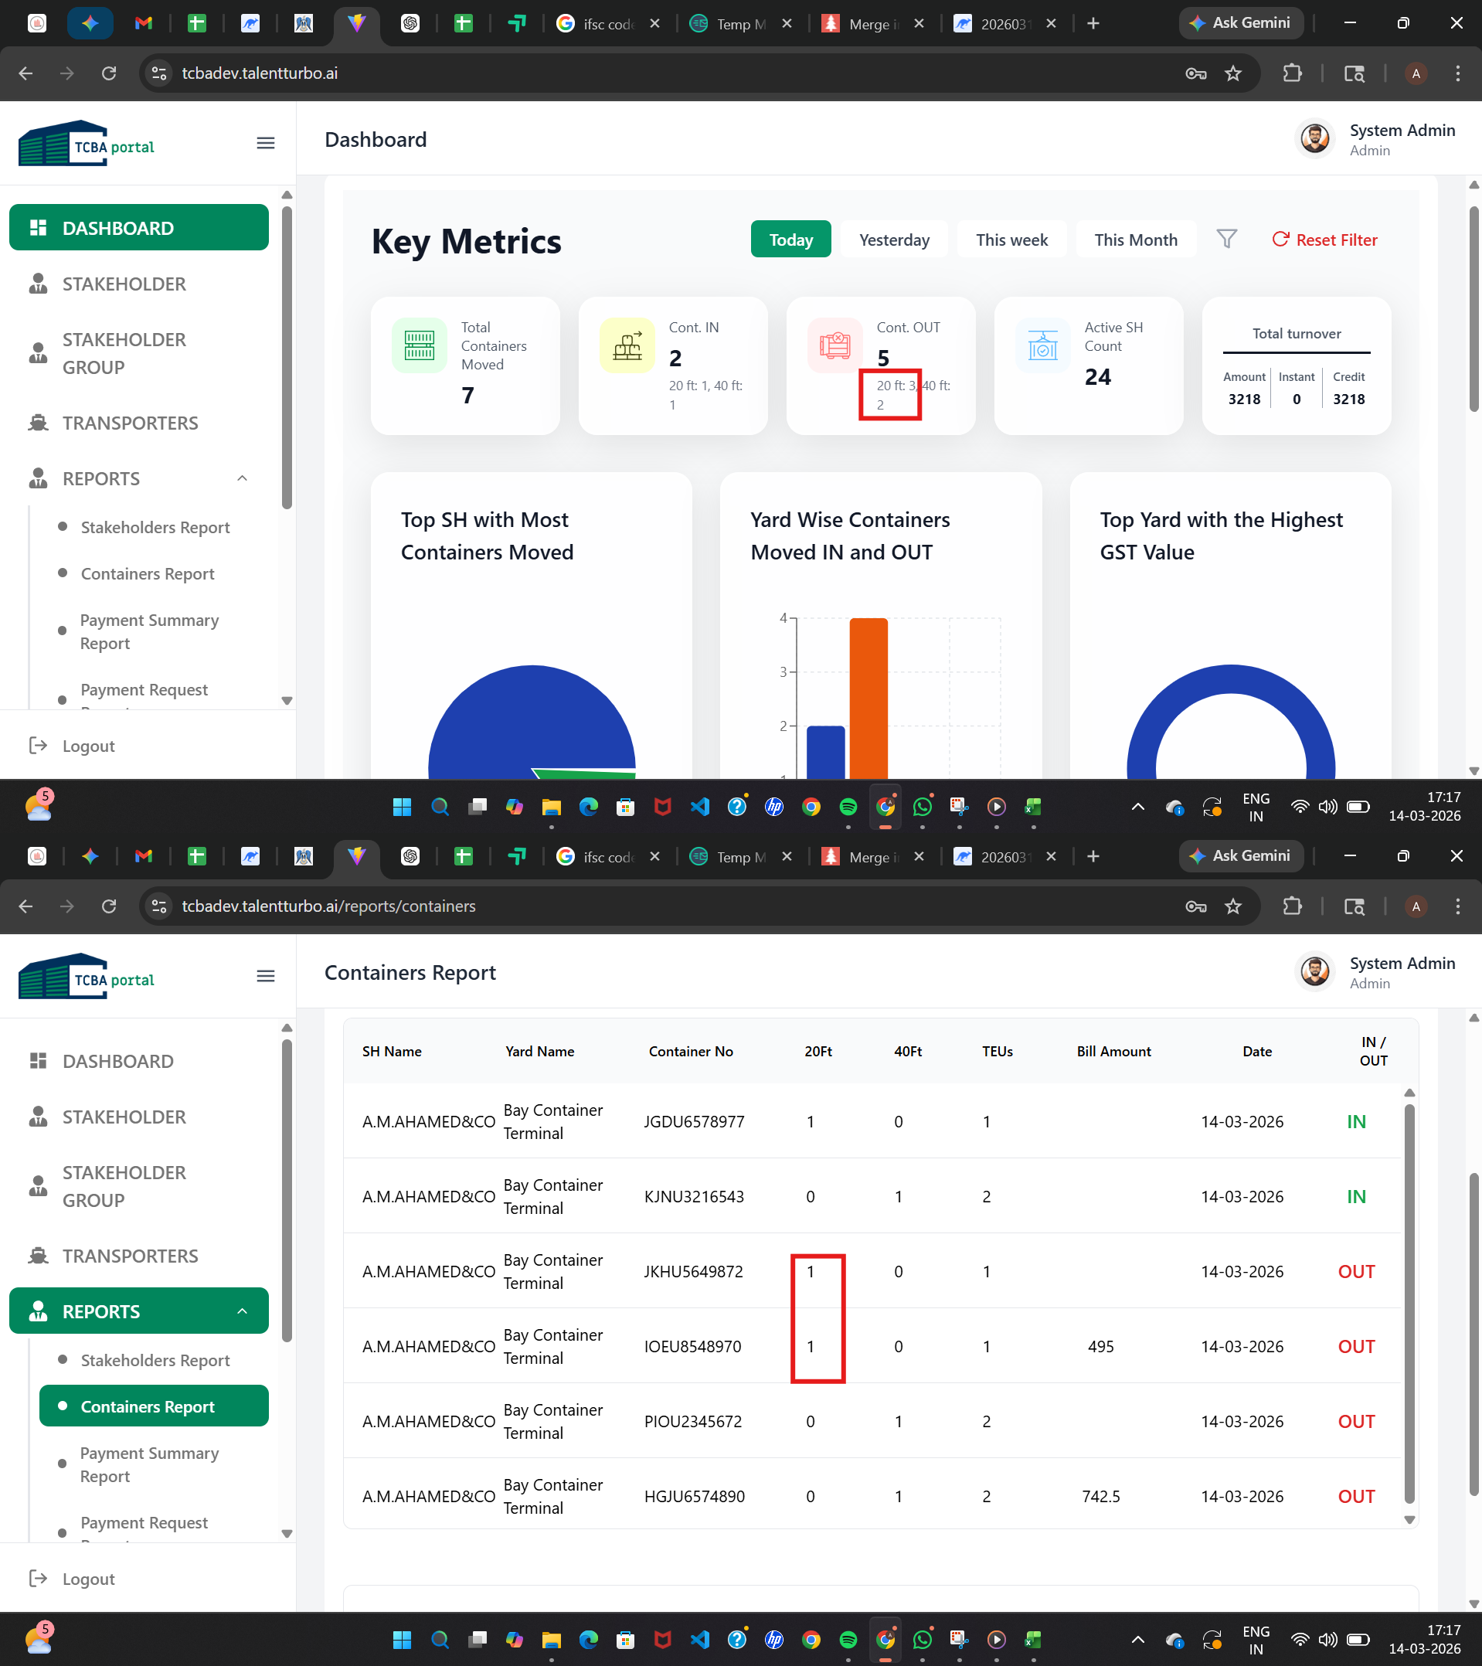
Task: Show hidden tray icons in the upper taskbar
Action: (x=1138, y=807)
